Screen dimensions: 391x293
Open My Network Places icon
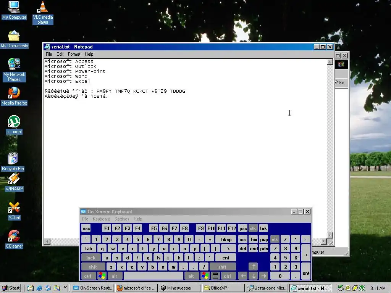[x=14, y=70]
